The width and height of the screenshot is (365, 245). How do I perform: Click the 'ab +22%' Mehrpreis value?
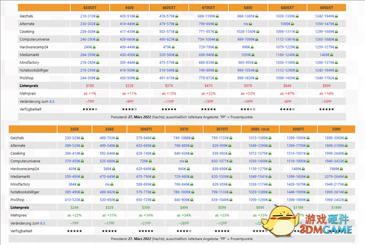74,215
